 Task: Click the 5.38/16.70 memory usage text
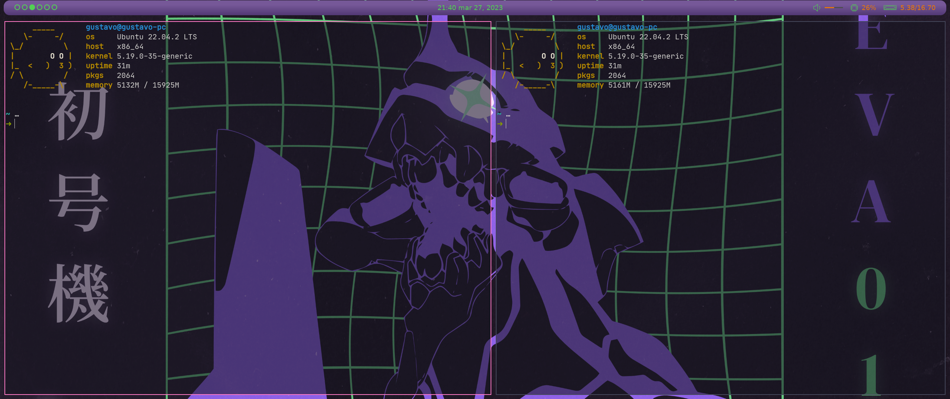click(x=918, y=8)
